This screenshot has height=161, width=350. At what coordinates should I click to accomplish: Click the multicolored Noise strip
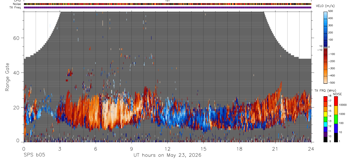[x=167, y=4]
